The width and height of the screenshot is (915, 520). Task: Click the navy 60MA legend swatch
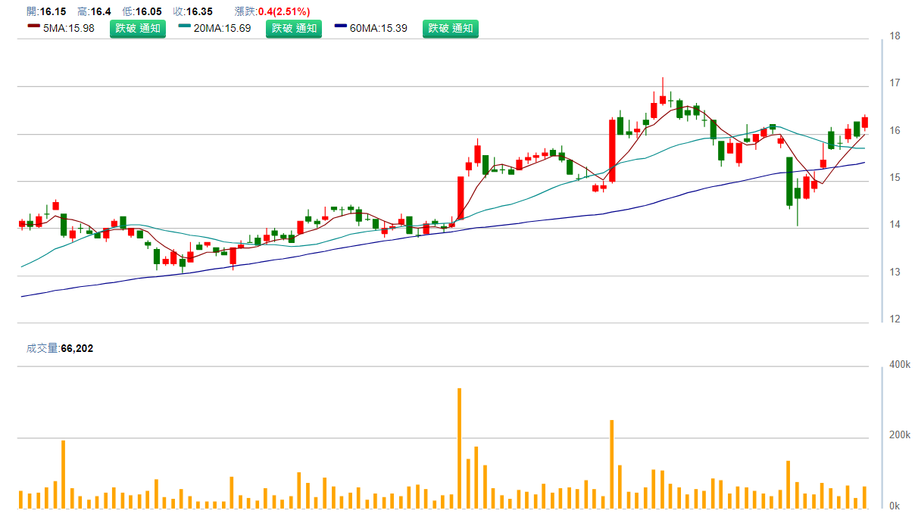(x=341, y=26)
